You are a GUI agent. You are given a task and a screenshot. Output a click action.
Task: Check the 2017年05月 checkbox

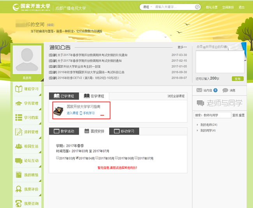coord(97,158)
